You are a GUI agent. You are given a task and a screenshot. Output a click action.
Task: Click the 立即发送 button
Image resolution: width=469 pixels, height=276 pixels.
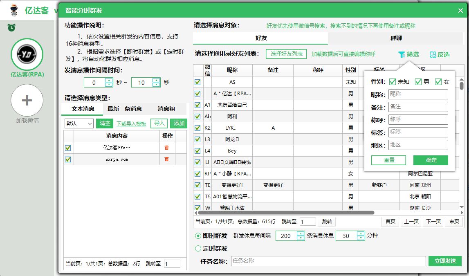point(445,261)
